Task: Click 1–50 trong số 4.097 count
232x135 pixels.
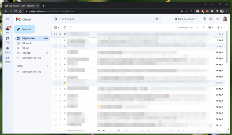Action: (x=185, y=28)
